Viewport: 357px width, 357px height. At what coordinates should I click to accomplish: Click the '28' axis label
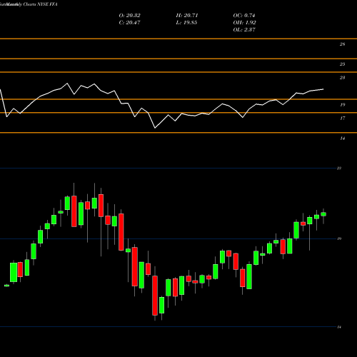pyautogui.click(x=342, y=44)
